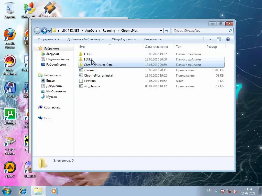Open Музыка library
Screen dimensions: 262x196
coord(52,97)
